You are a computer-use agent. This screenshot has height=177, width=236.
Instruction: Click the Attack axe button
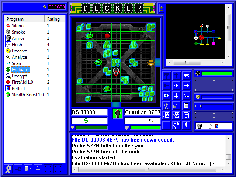[166, 76]
